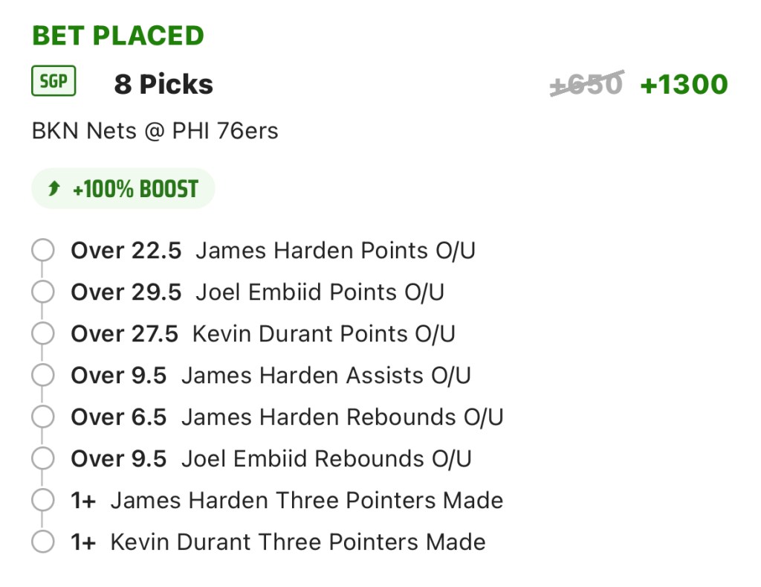Select circle beside Embiid Over 29.5 Points
761x587 pixels.
click(43, 292)
